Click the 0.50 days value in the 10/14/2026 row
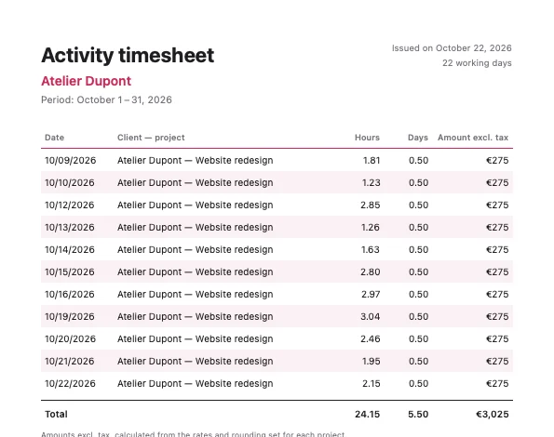Viewport: 554px width, 437px height. coord(419,250)
